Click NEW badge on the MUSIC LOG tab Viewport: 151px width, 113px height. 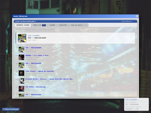[44, 25]
